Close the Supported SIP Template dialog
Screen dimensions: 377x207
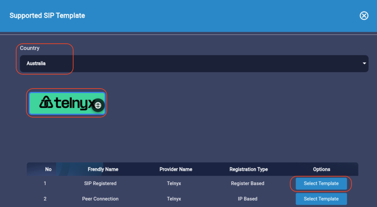tap(364, 16)
